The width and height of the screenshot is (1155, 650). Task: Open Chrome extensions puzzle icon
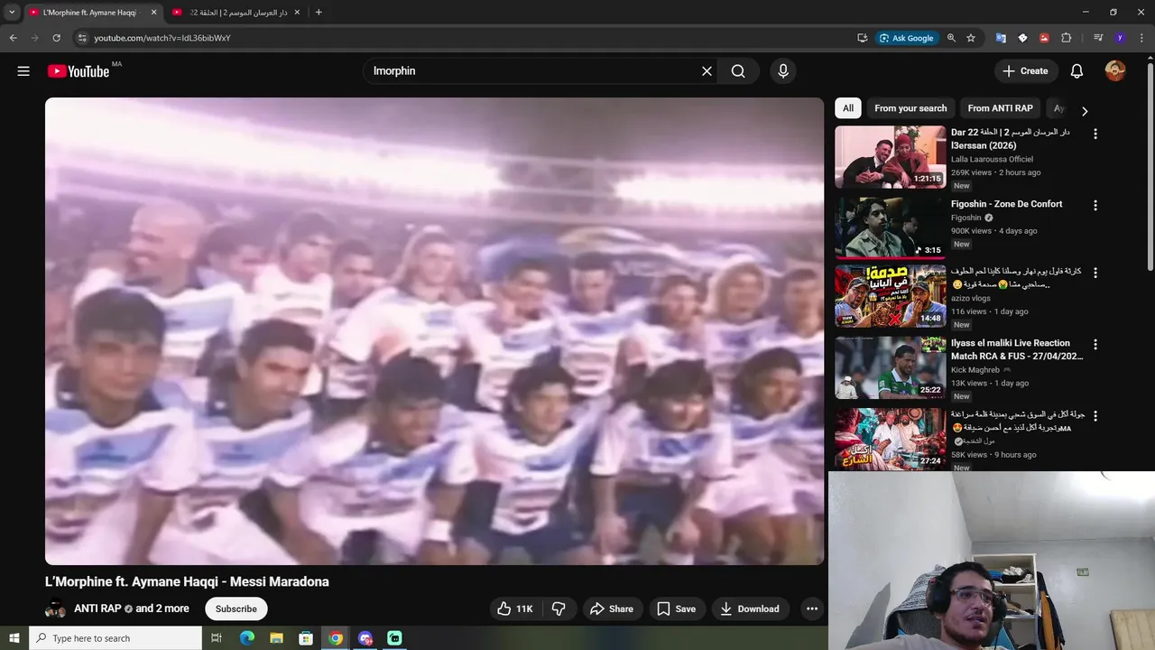1066,38
